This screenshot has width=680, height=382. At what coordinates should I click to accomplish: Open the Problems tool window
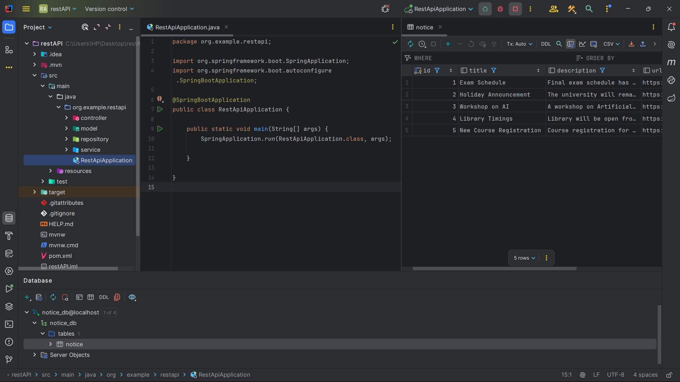click(x=9, y=342)
